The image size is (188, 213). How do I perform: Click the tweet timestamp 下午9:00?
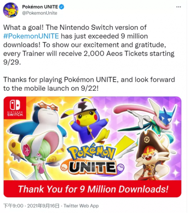13,206
